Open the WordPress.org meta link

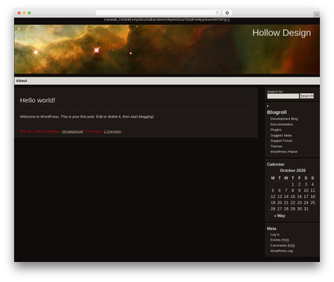[281, 251]
